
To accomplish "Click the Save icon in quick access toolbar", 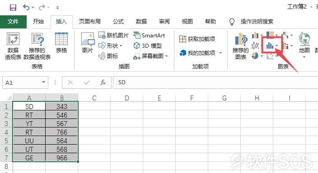I will tap(13, 8).
